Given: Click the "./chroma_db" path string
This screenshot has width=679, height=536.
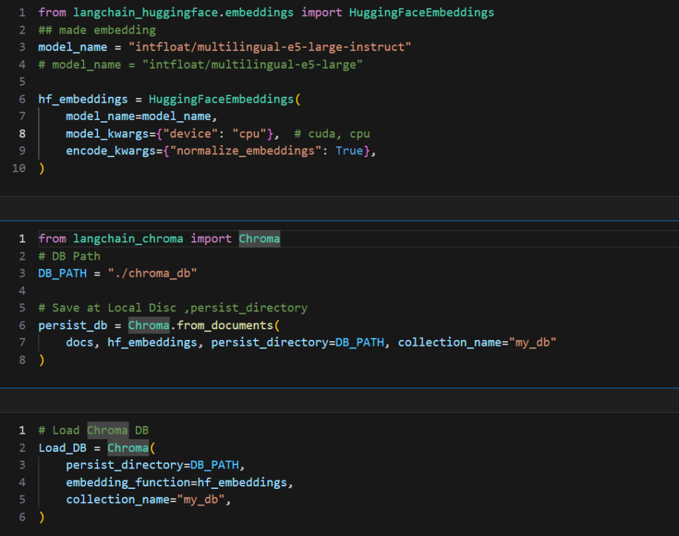Looking at the screenshot, I should [x=153, y=273].
